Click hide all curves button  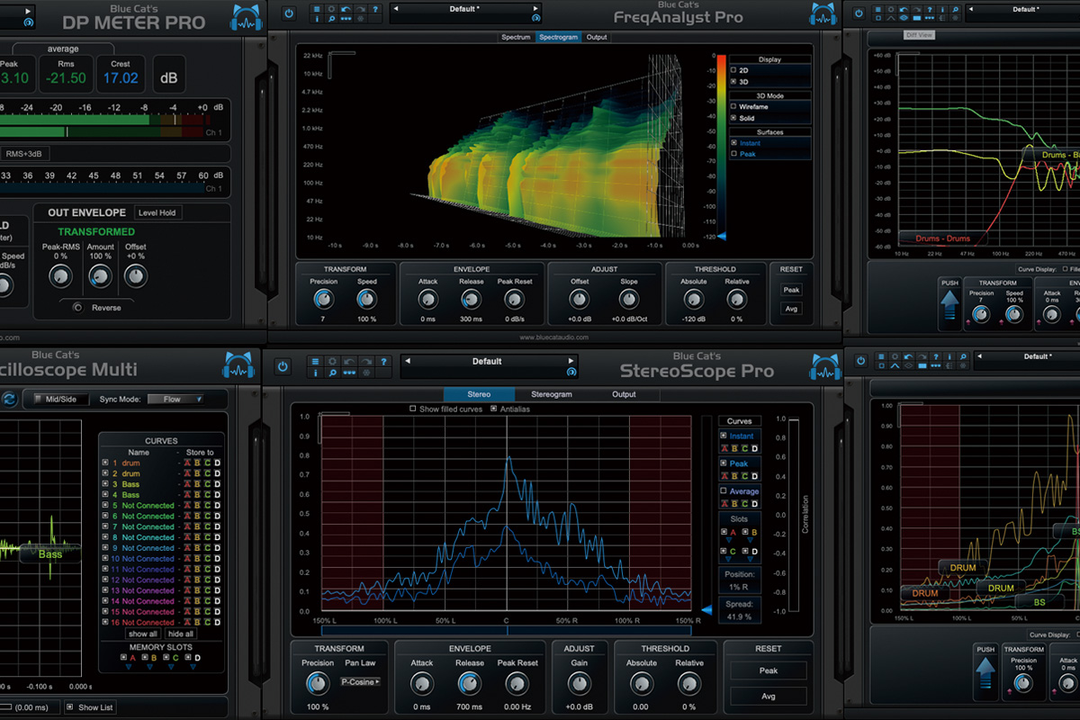pos(181,634)
